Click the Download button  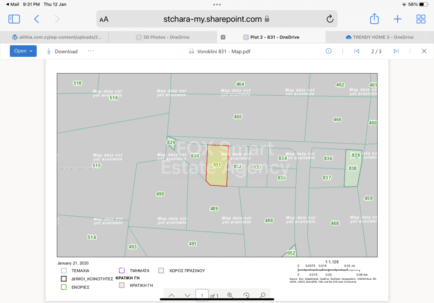[62, 51]
